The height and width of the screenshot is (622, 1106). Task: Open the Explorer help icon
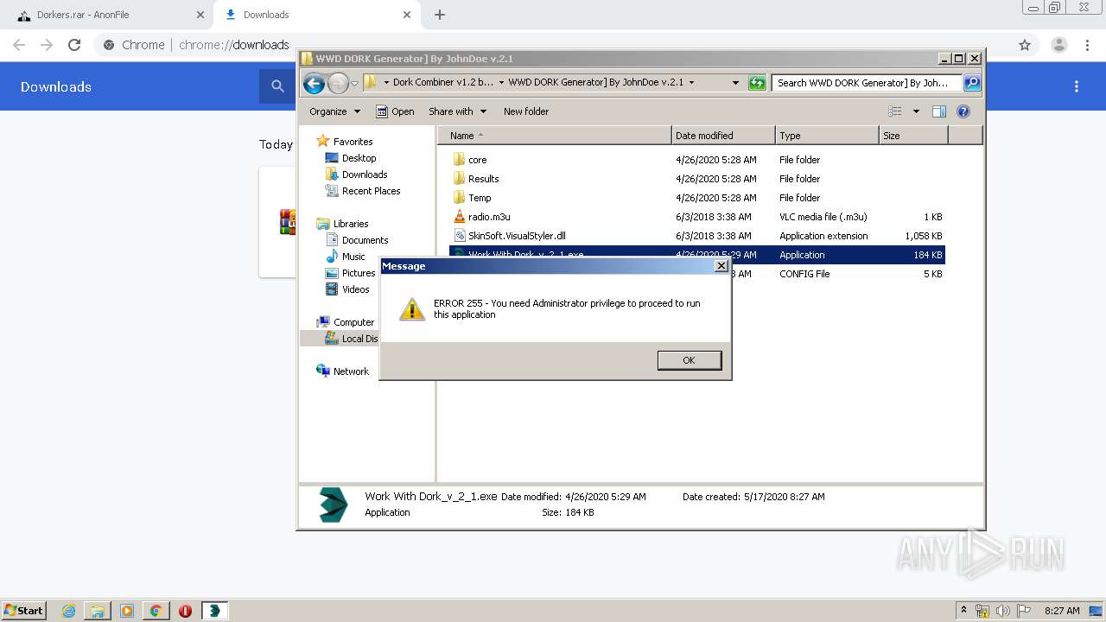963,111
